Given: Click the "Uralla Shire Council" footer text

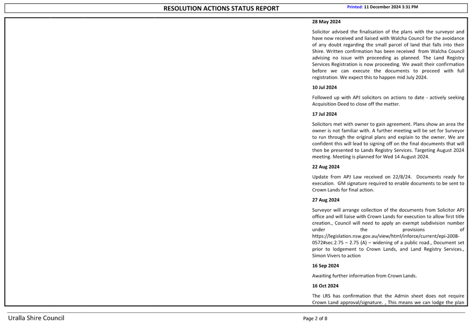Looking at the screenshot, I should click(x=36, y=318).
